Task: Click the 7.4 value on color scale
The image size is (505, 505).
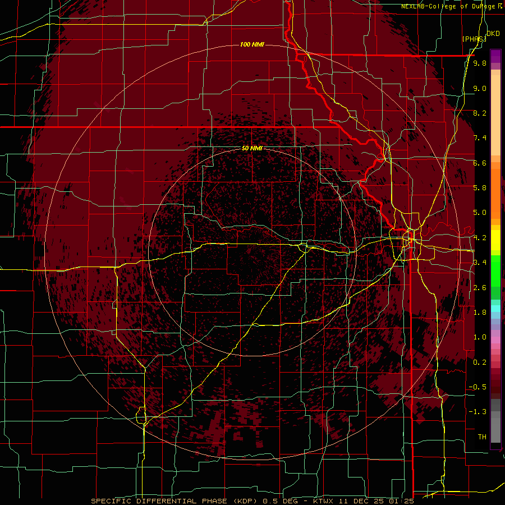Action: 480,138
